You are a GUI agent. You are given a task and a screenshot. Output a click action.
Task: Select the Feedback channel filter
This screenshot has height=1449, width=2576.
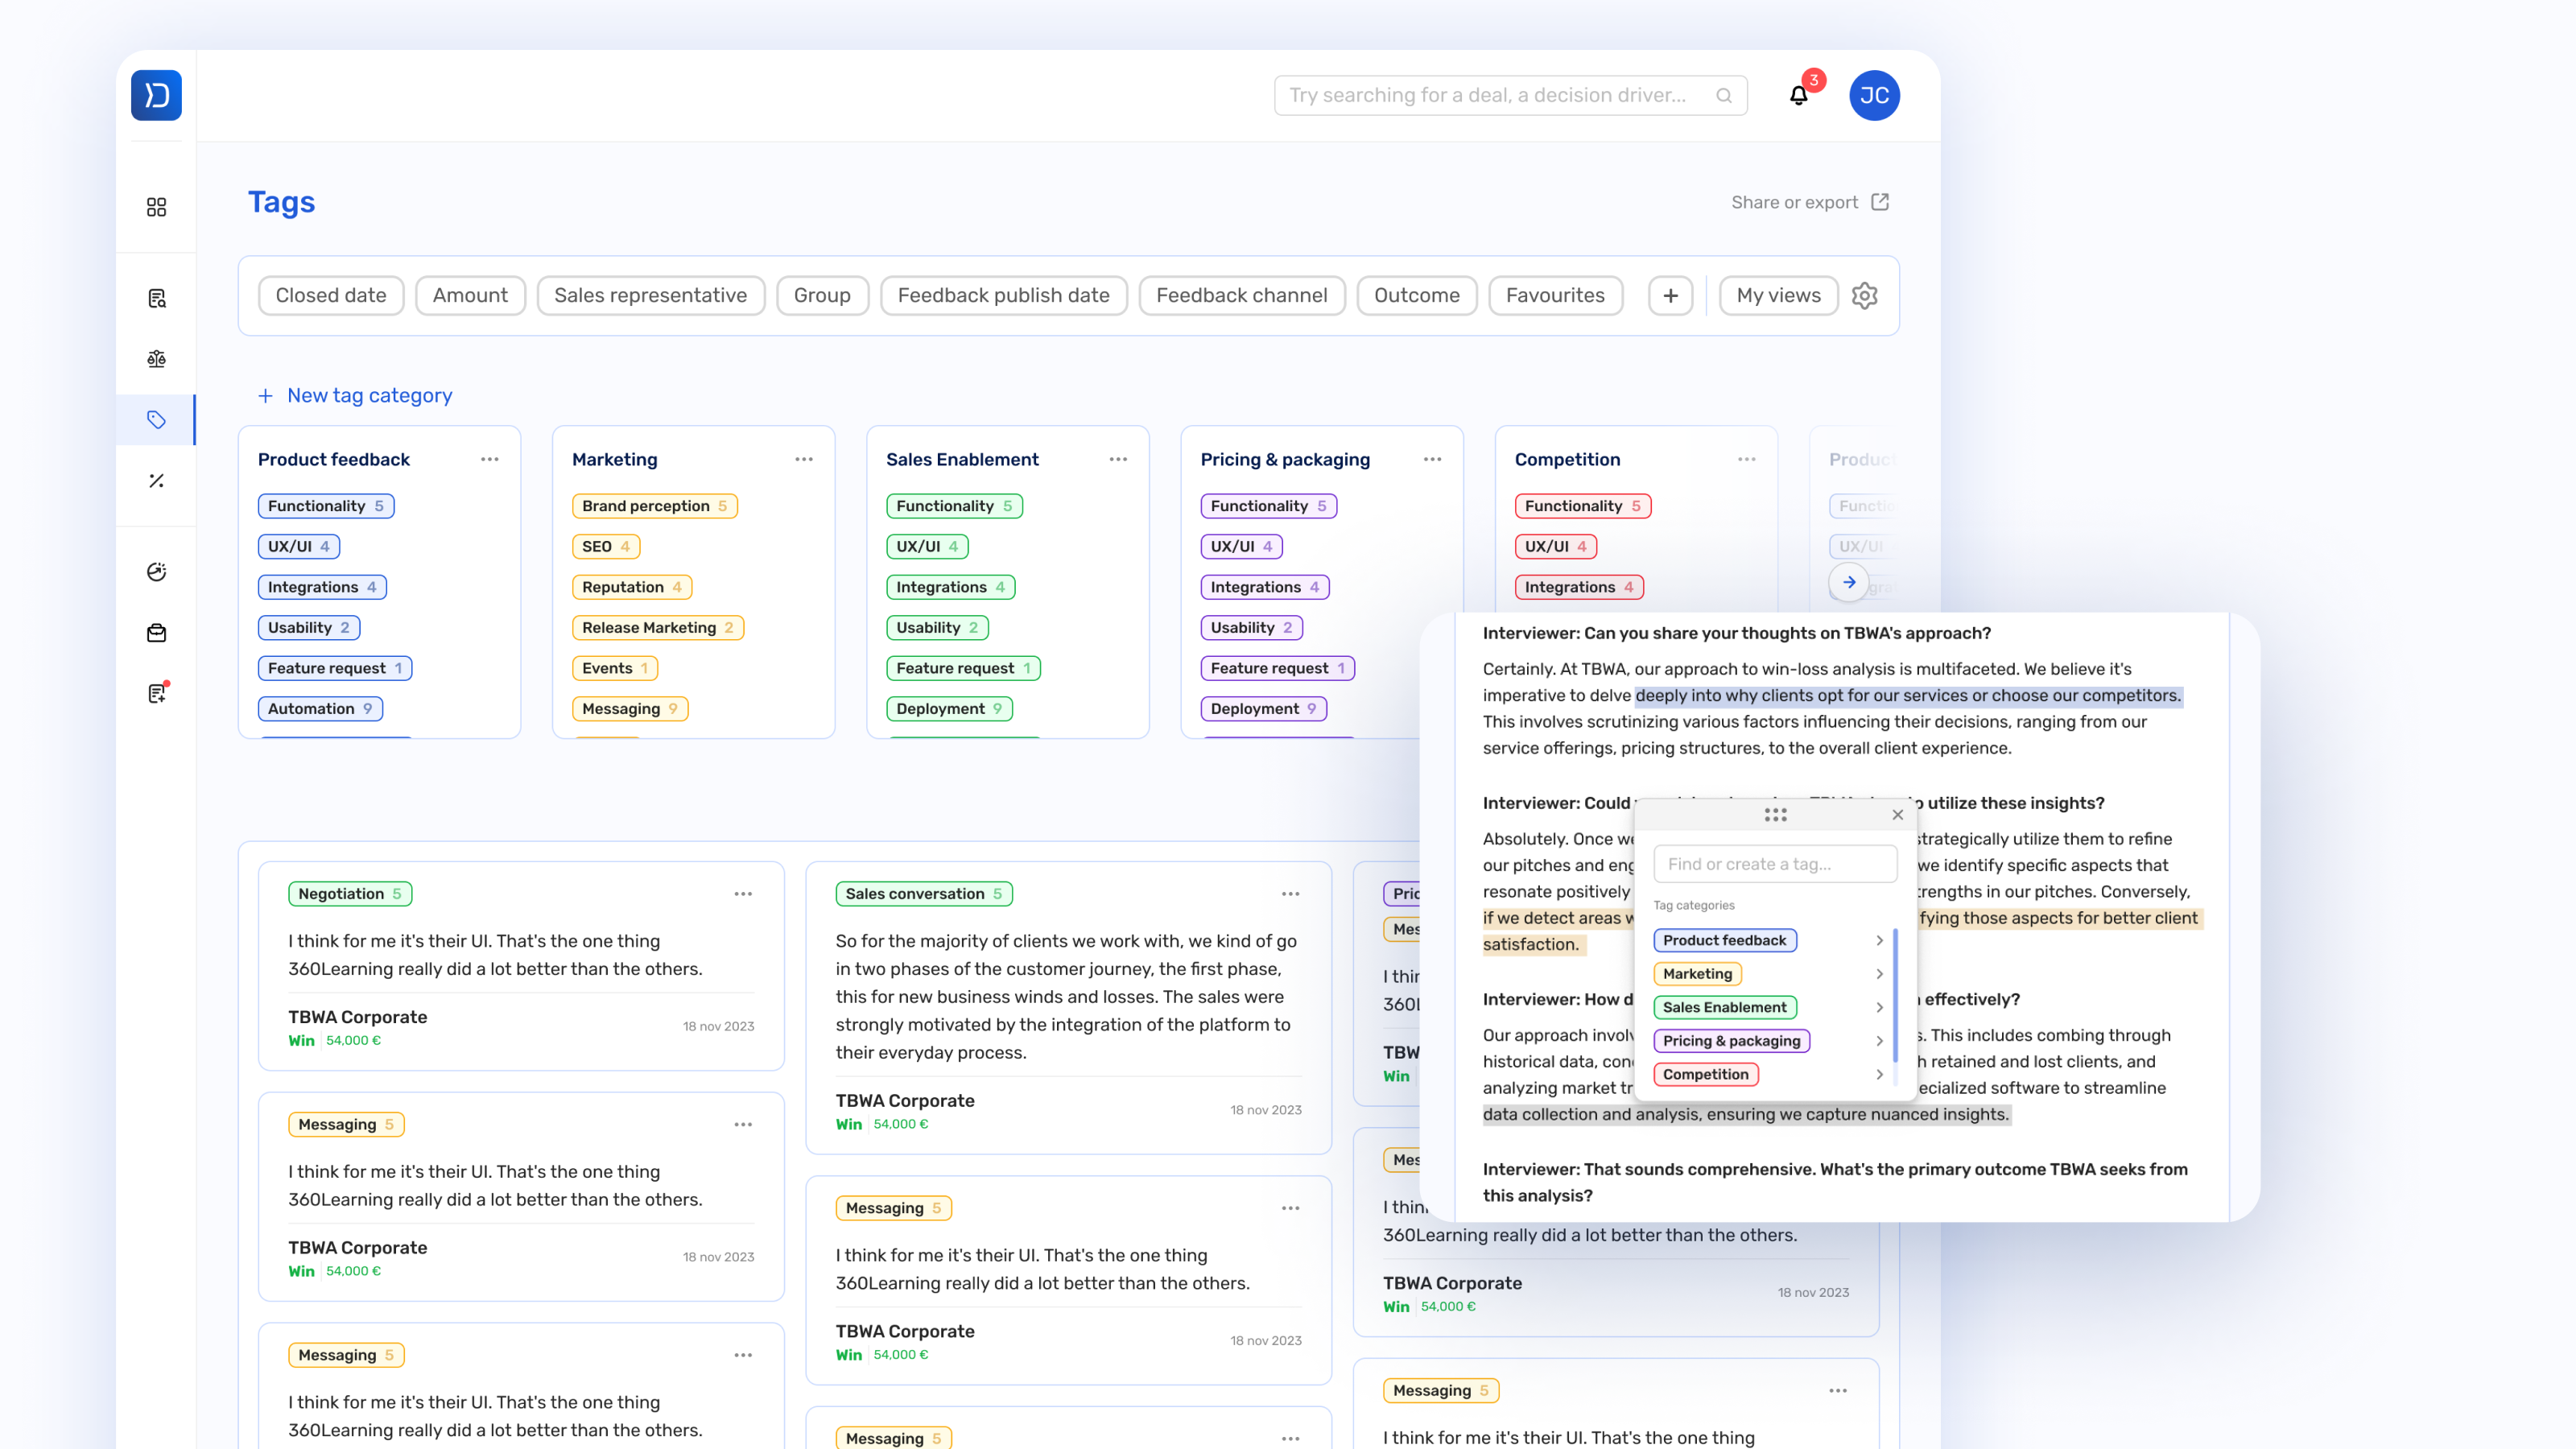[x=1241, y=296]
